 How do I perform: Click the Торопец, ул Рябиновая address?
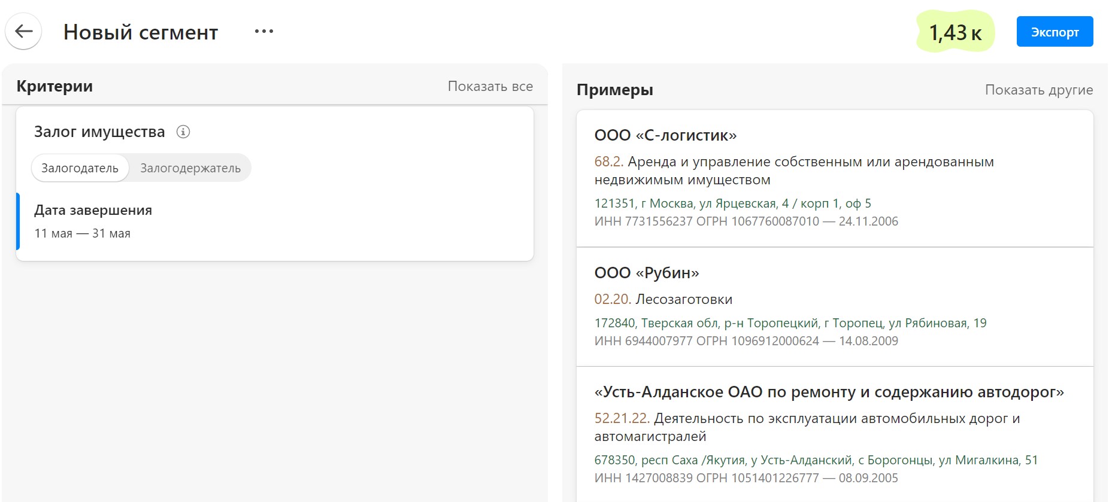click(790, 323)
